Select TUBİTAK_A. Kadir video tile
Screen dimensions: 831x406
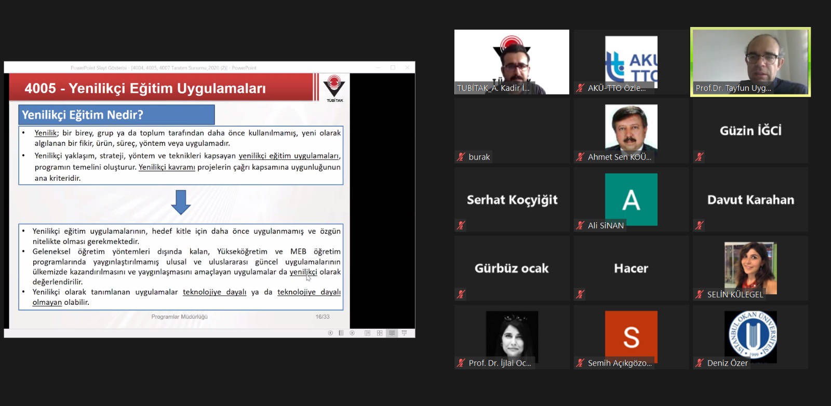512,62
